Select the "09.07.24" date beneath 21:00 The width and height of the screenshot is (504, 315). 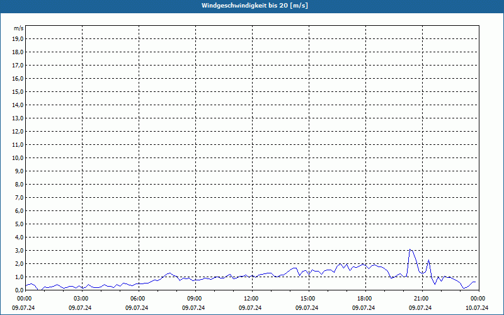420,308
